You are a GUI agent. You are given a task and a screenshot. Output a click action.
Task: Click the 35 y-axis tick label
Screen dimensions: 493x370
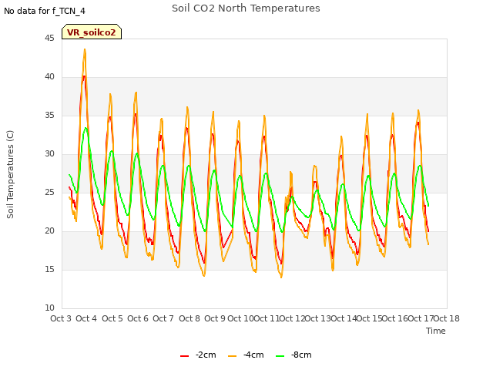(49, 115)
